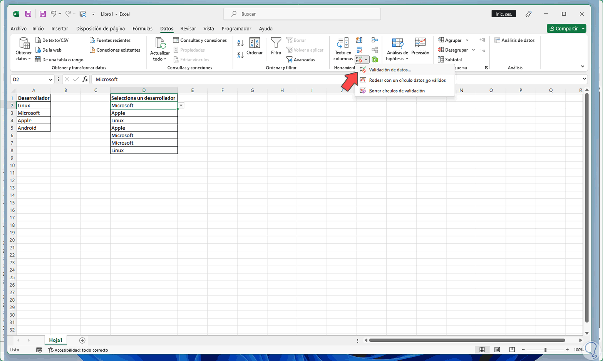Screen dimensions: 603x361
Task: Toggle the Filtro filter button
Action: [x=276, y=47]
